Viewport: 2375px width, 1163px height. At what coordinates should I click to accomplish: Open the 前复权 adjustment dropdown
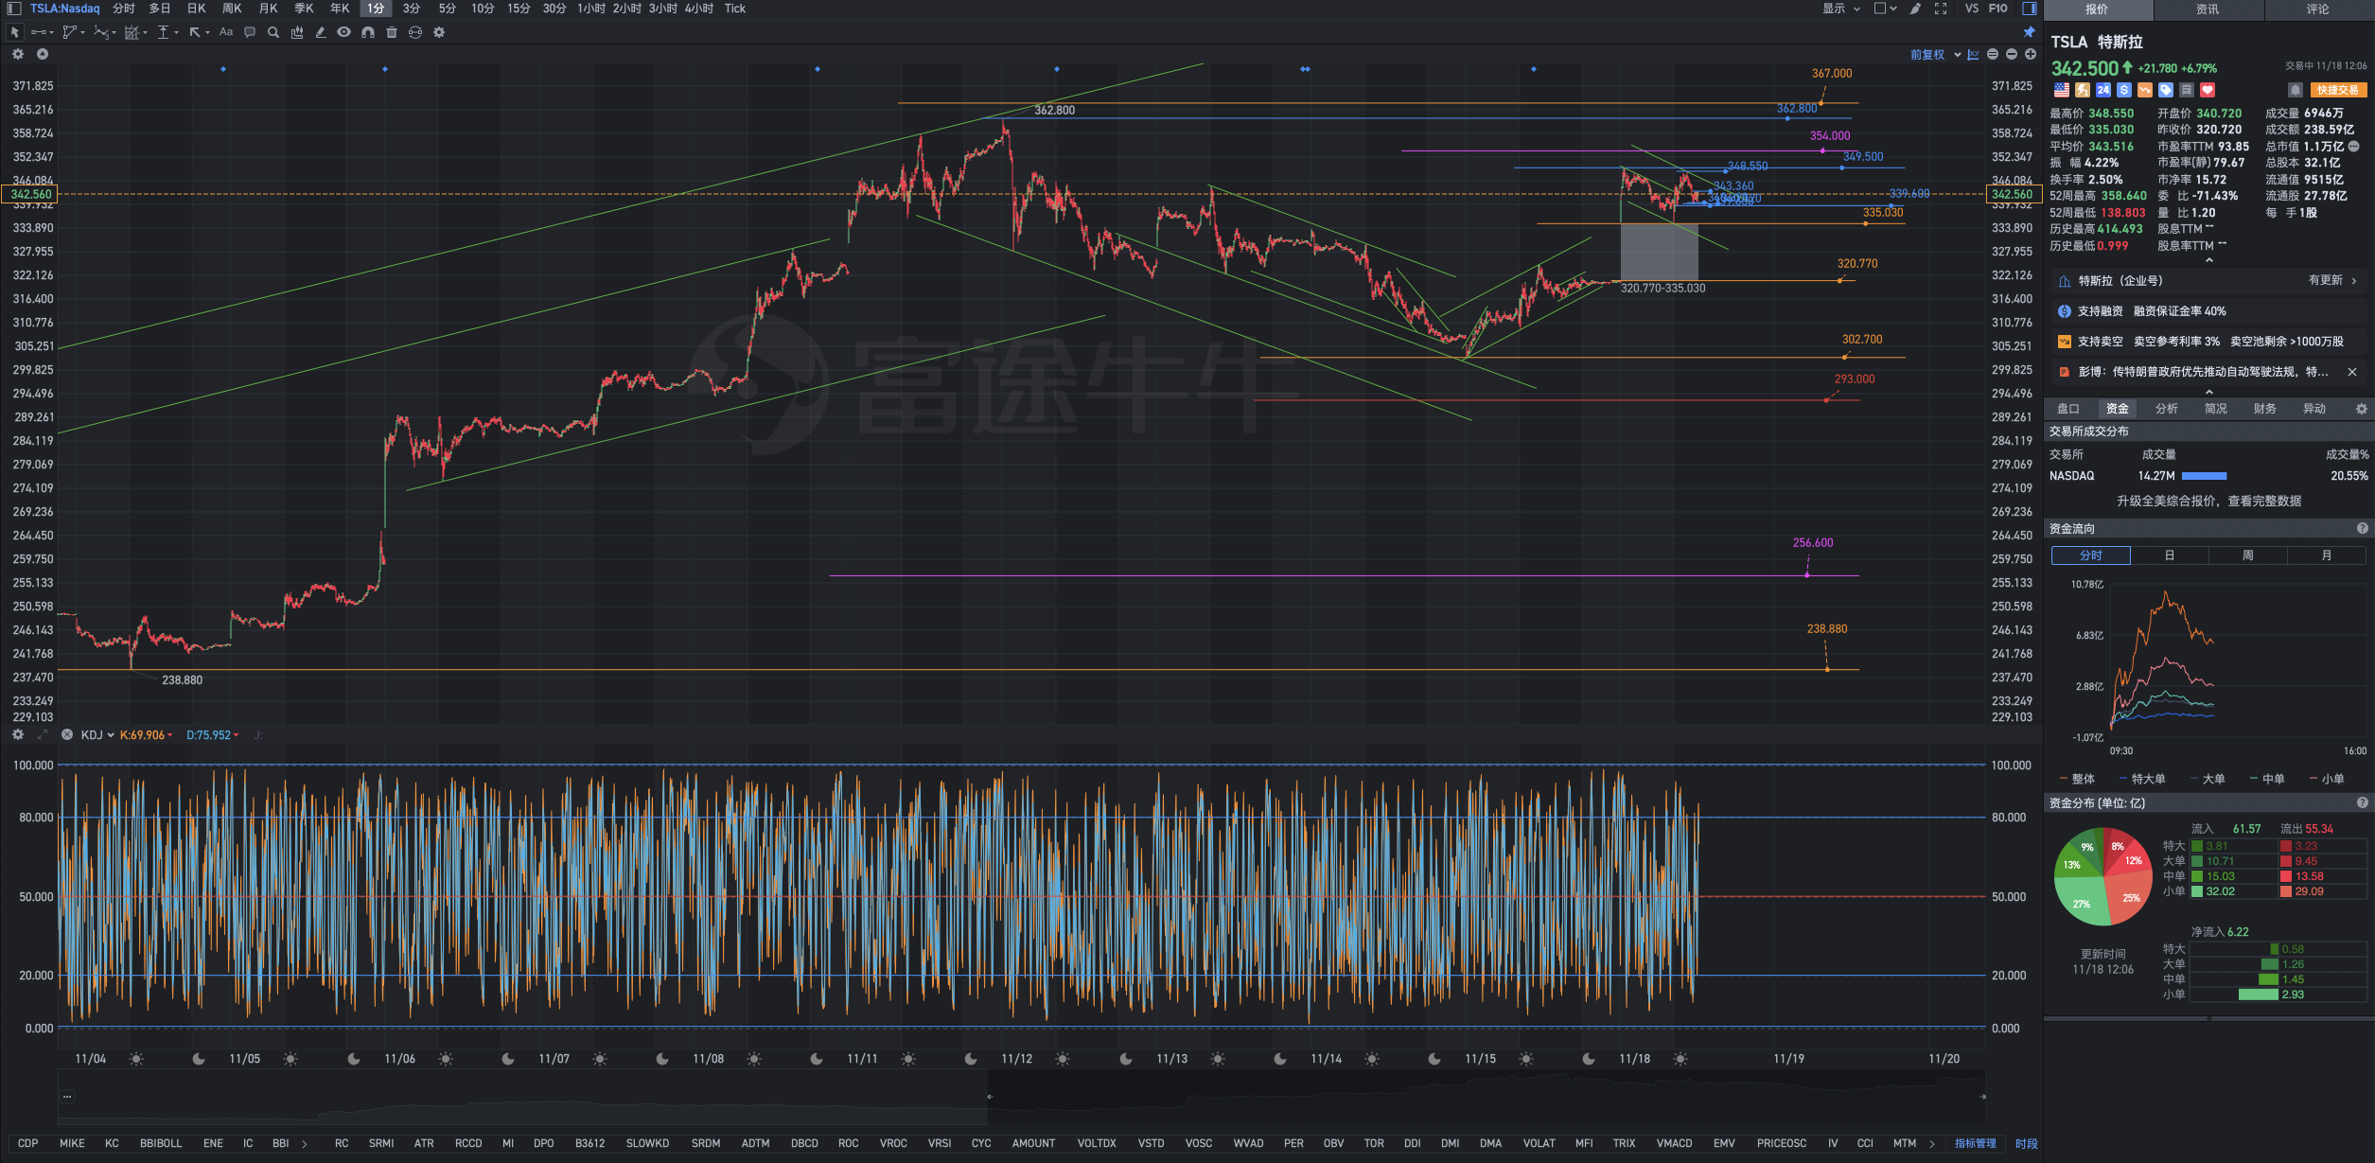click(x=1935, y=55)
